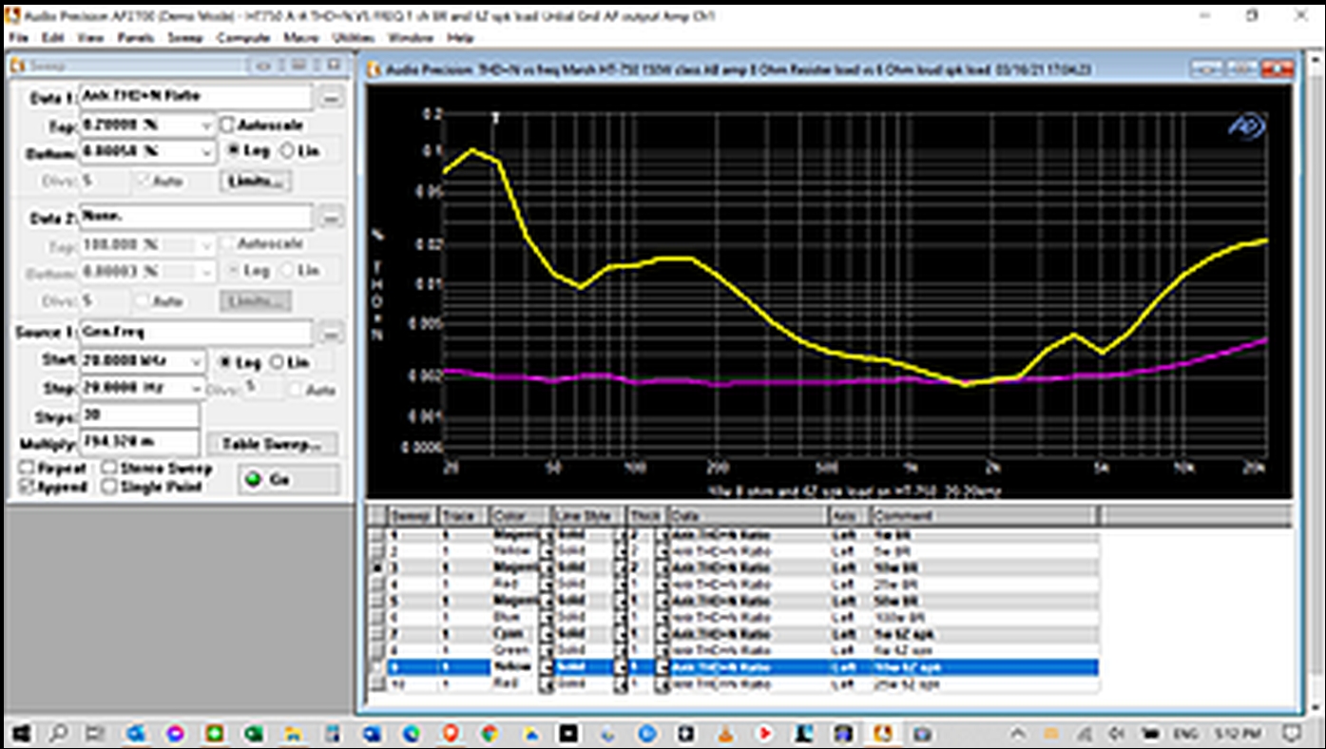Show hidden tray icons chevron
Viewport: 1326px width, 749px height.
coord(1018,734)
